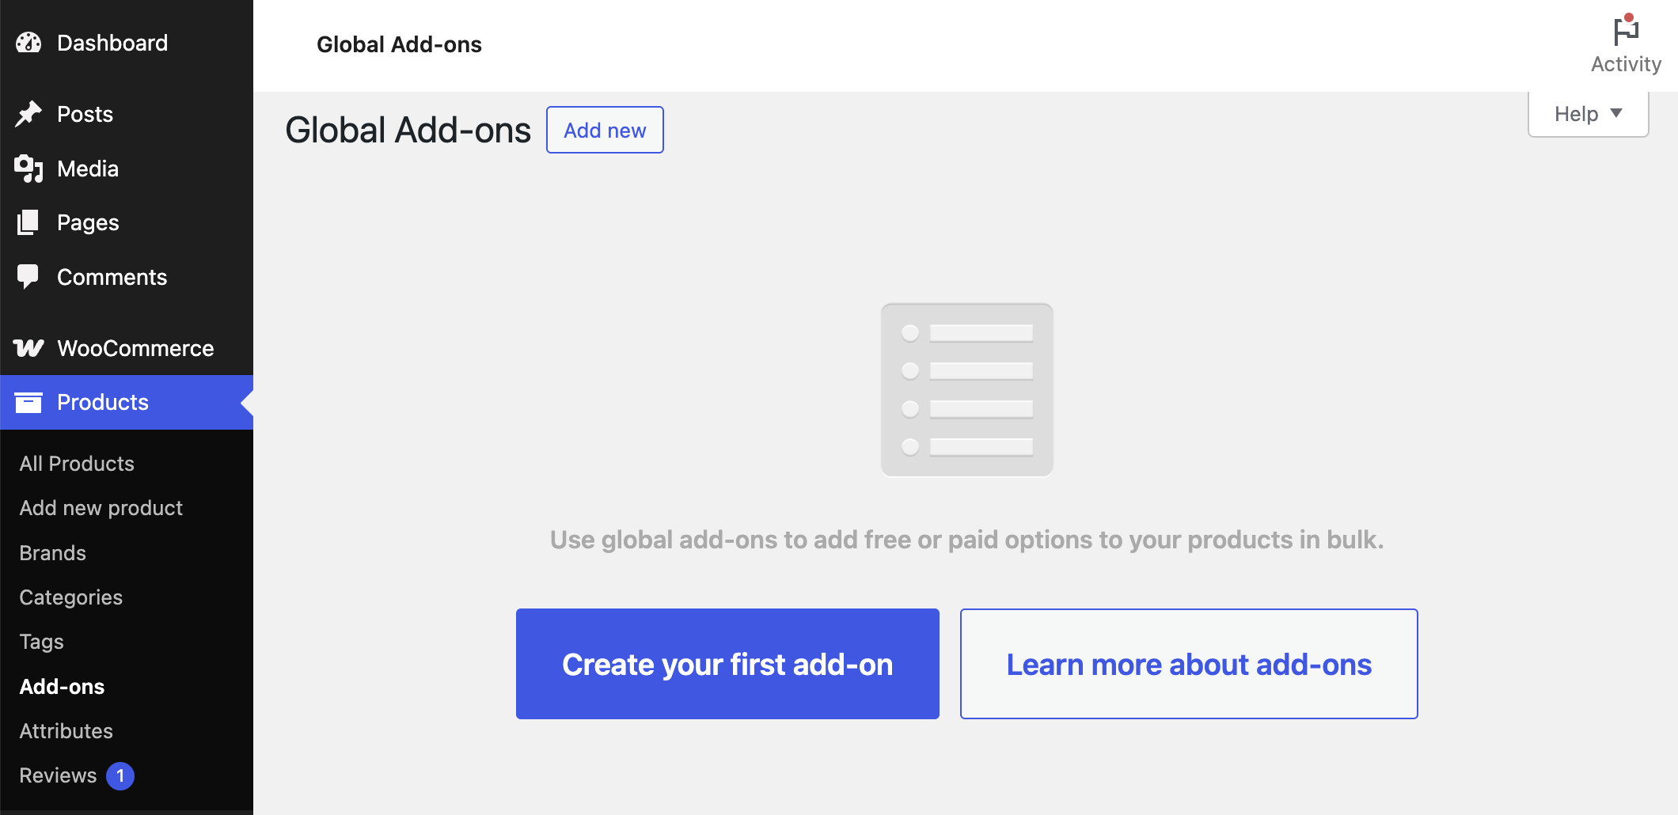Click the Reviews notification badge
The image size is (1678, 815).
[120, 775]
